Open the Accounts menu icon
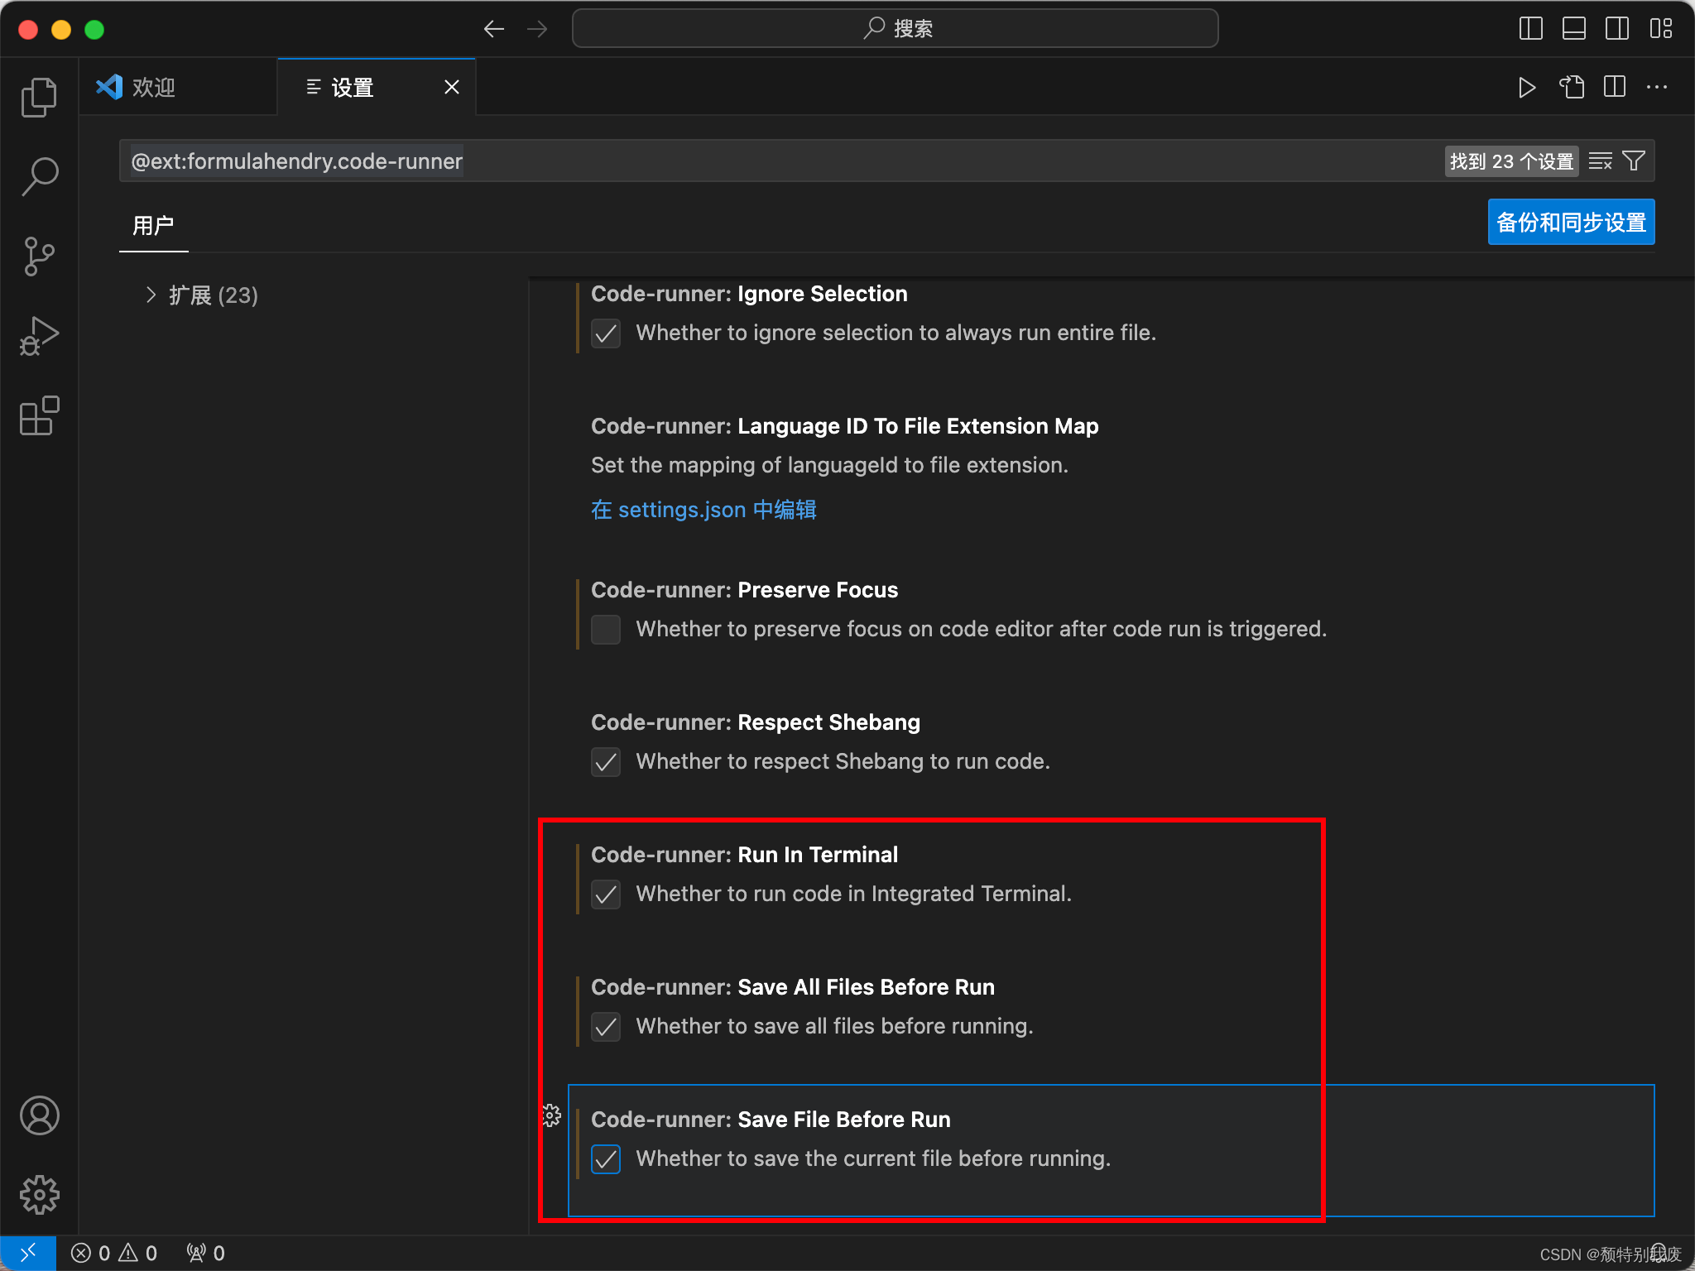The image size is (1695, 1271). coord(39,1115)
